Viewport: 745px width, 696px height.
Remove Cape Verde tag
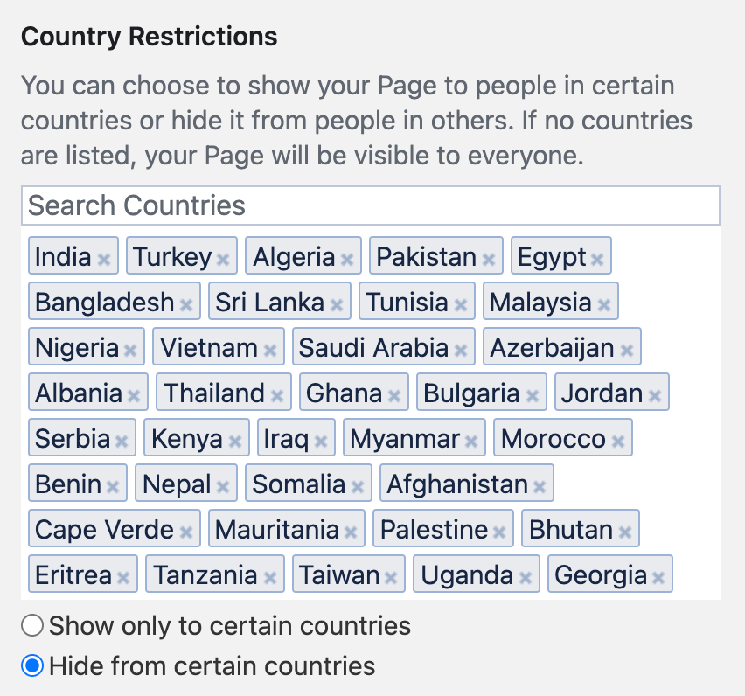click(186, 532)
